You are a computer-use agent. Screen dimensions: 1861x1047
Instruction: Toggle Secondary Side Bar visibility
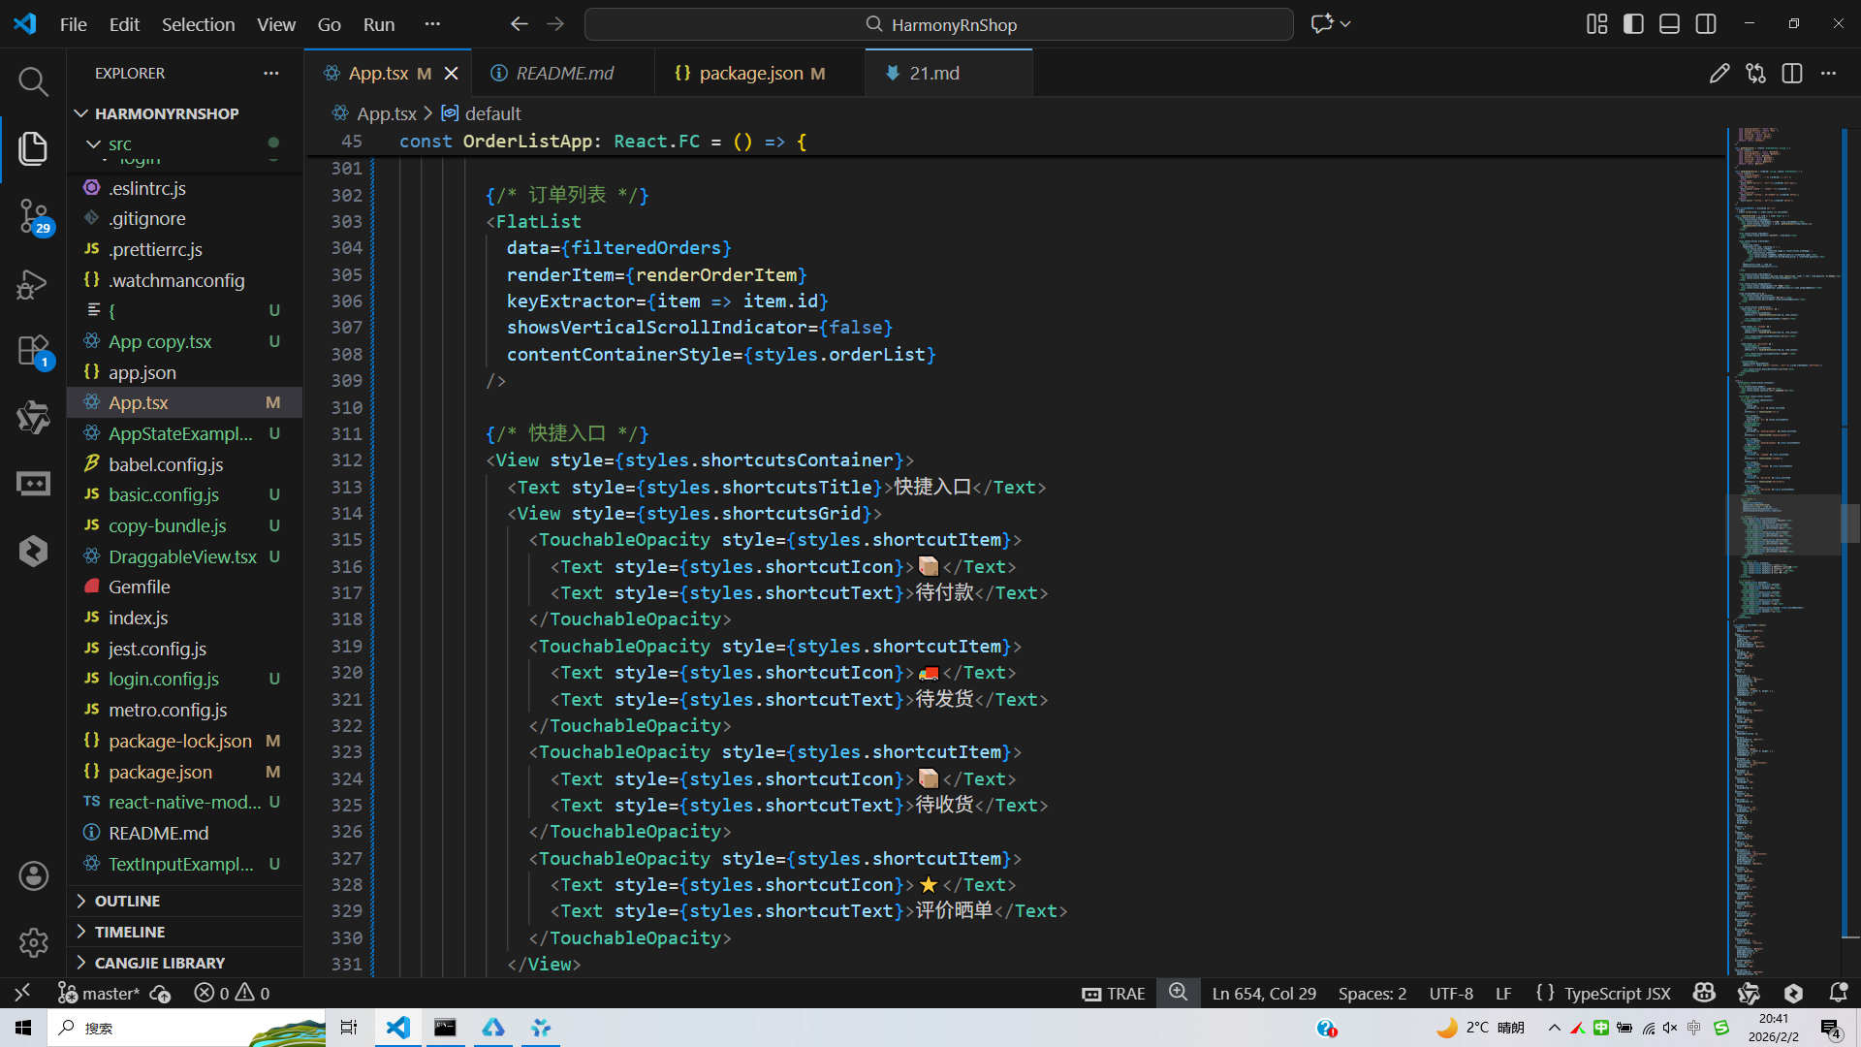[x=1706, y=24]
